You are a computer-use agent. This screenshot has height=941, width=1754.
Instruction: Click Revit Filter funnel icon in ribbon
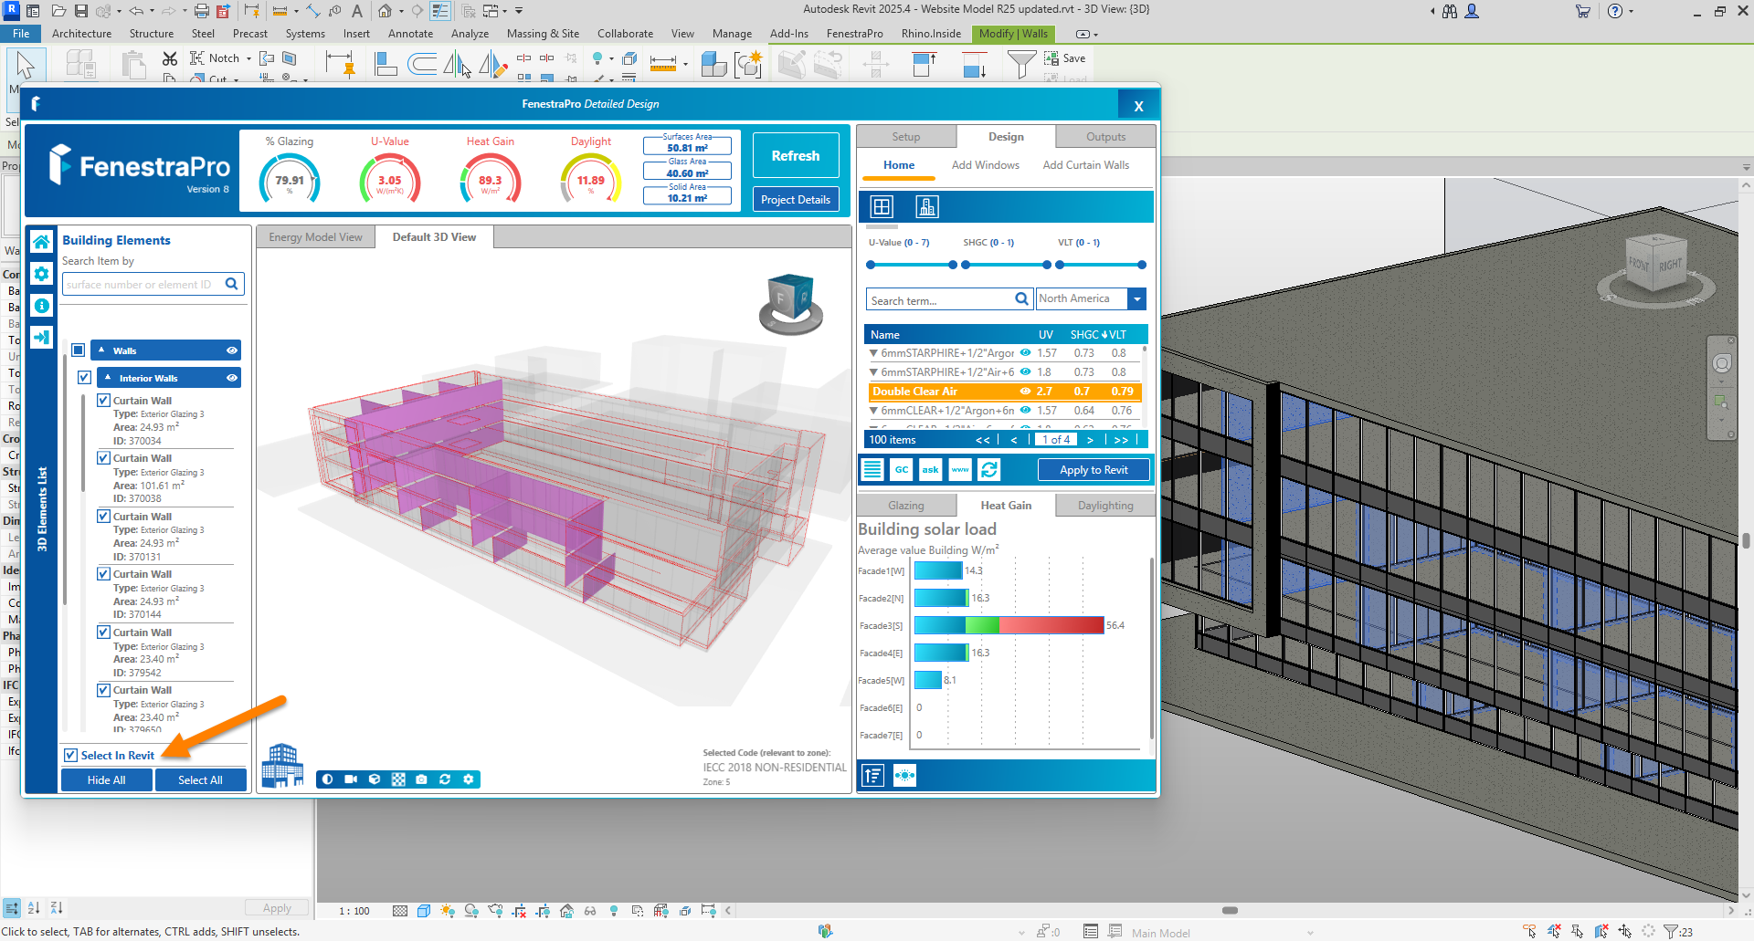pyautogui.click(x=1021, y=64)
